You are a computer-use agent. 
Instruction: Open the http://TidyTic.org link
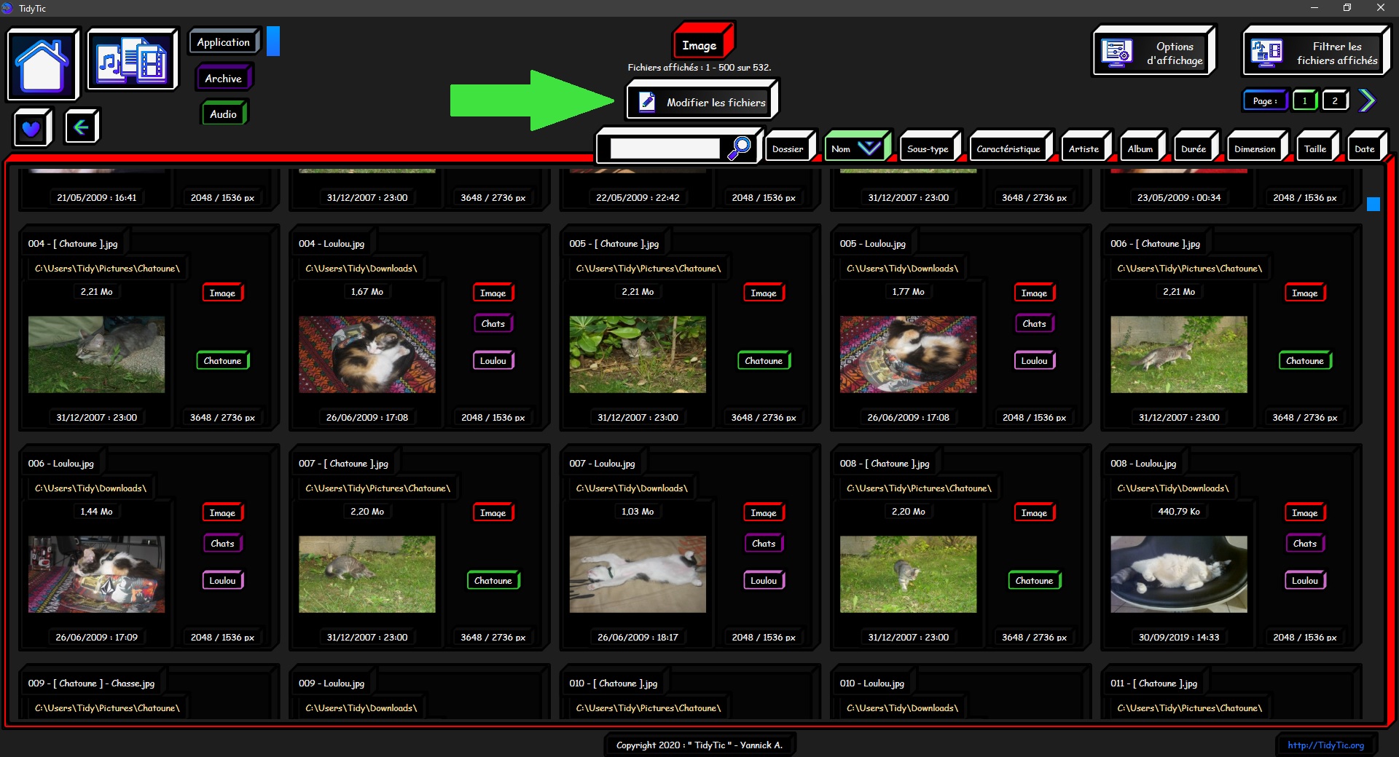point(1325,745)
